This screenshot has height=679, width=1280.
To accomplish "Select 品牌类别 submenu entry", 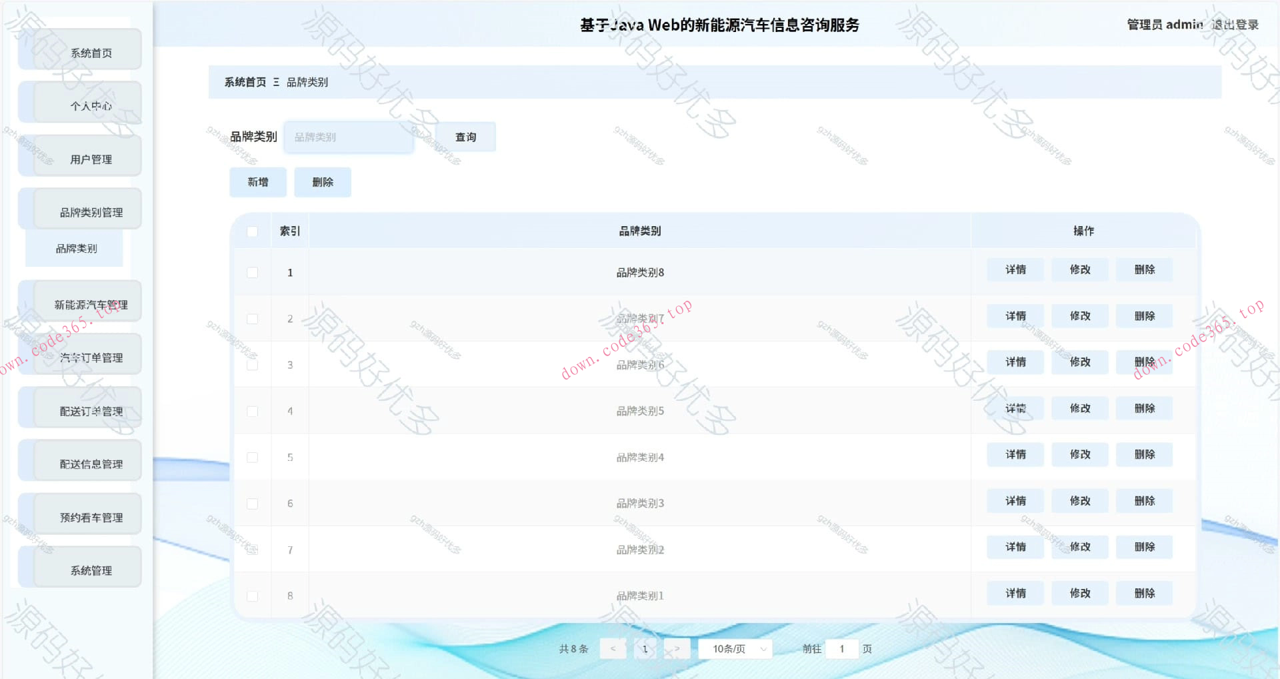I will click(75, 249).
